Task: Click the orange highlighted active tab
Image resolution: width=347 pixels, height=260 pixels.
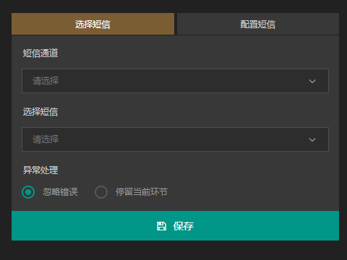Action: point(93,24)
